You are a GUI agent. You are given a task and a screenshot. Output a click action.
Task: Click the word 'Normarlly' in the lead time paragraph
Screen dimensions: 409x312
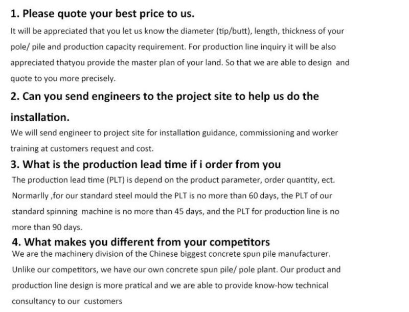pos(30,196)
